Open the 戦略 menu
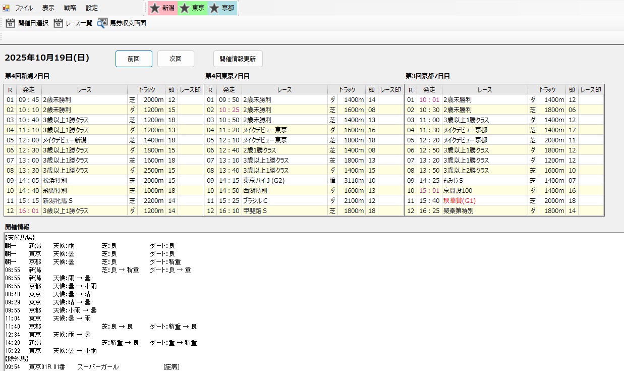The image size is (624, 371). 70,8
